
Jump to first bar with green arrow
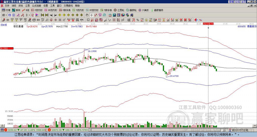tap(42, 15)
